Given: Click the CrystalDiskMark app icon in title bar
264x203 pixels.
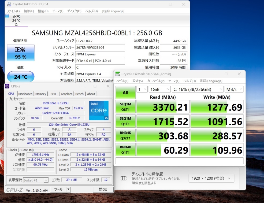Looking at the screenshot, I should [x=118, y=74].
